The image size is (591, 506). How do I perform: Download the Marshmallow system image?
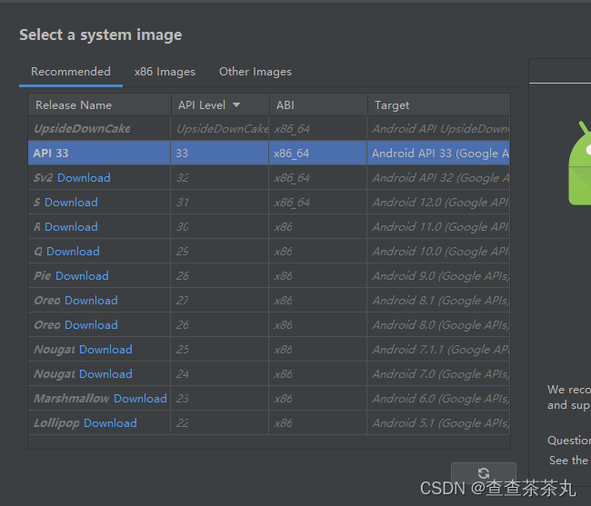(140, 398)
